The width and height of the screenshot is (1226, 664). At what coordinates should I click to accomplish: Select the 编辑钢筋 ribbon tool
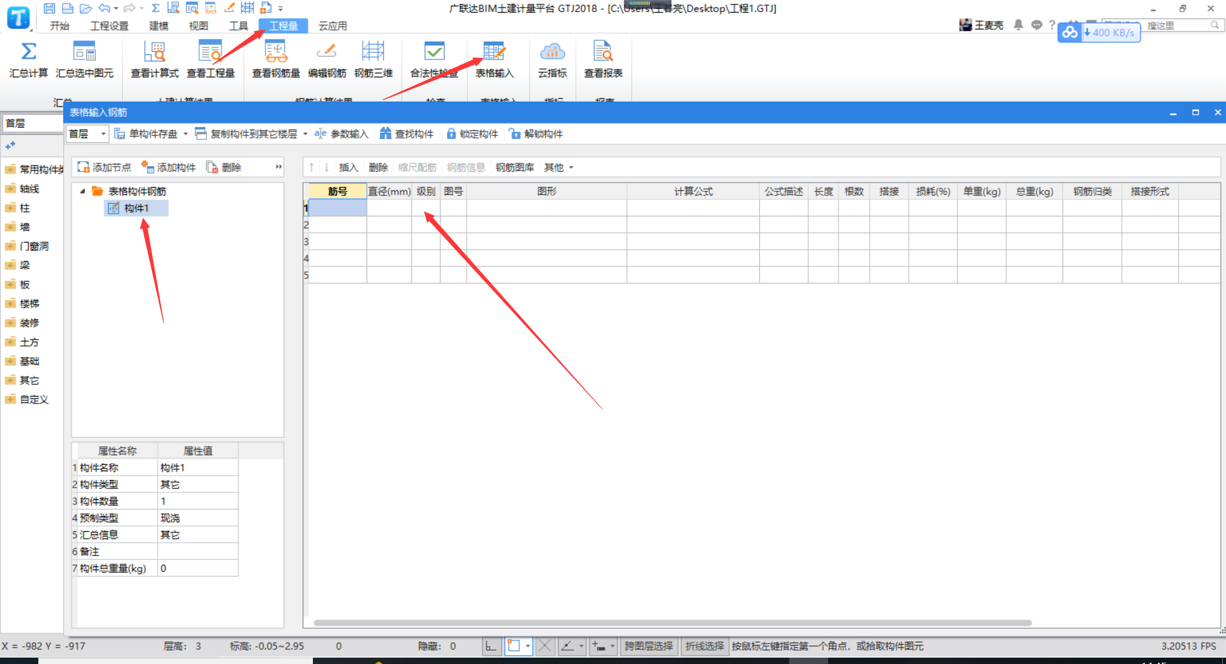point(327,59)
